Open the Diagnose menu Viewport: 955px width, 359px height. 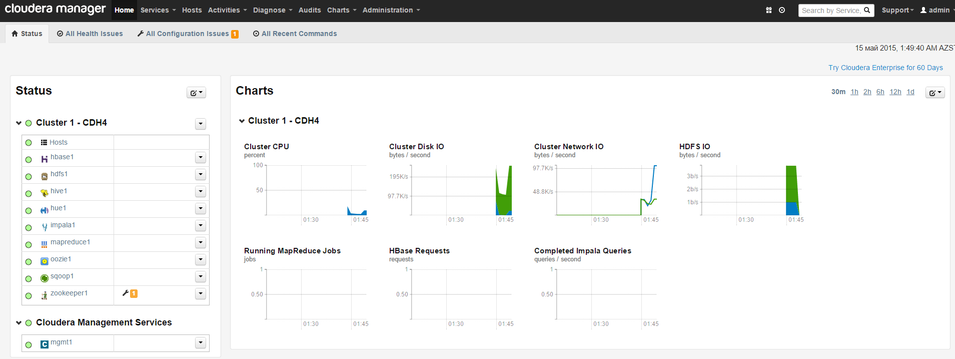coord(273,10)
